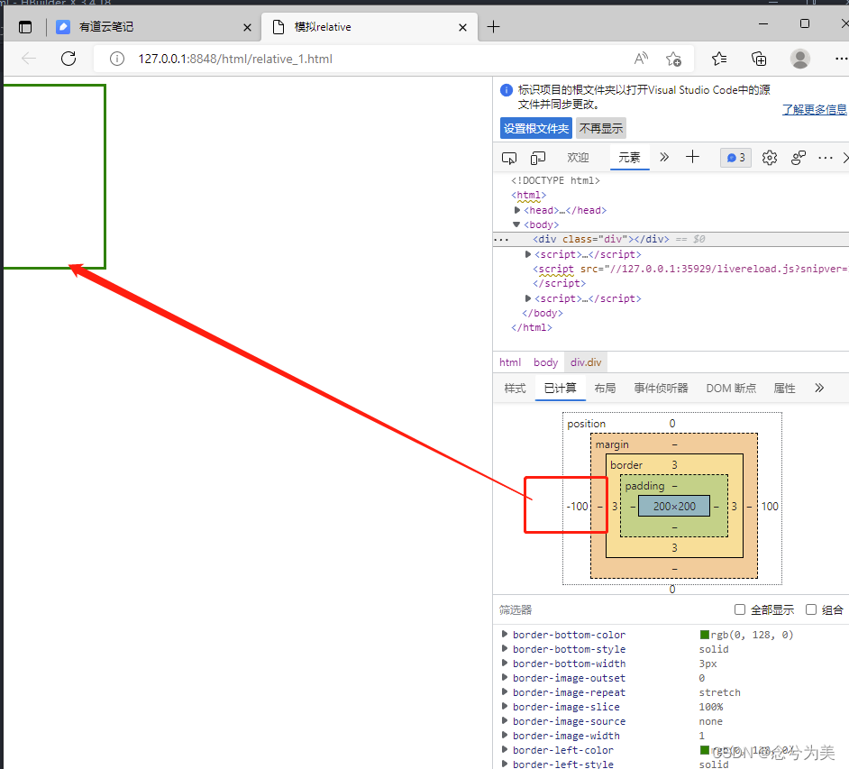The height and width of the screenshot is (769, 849).
Task: Open the 事件侦听器 tab
Action: [662, 389]
